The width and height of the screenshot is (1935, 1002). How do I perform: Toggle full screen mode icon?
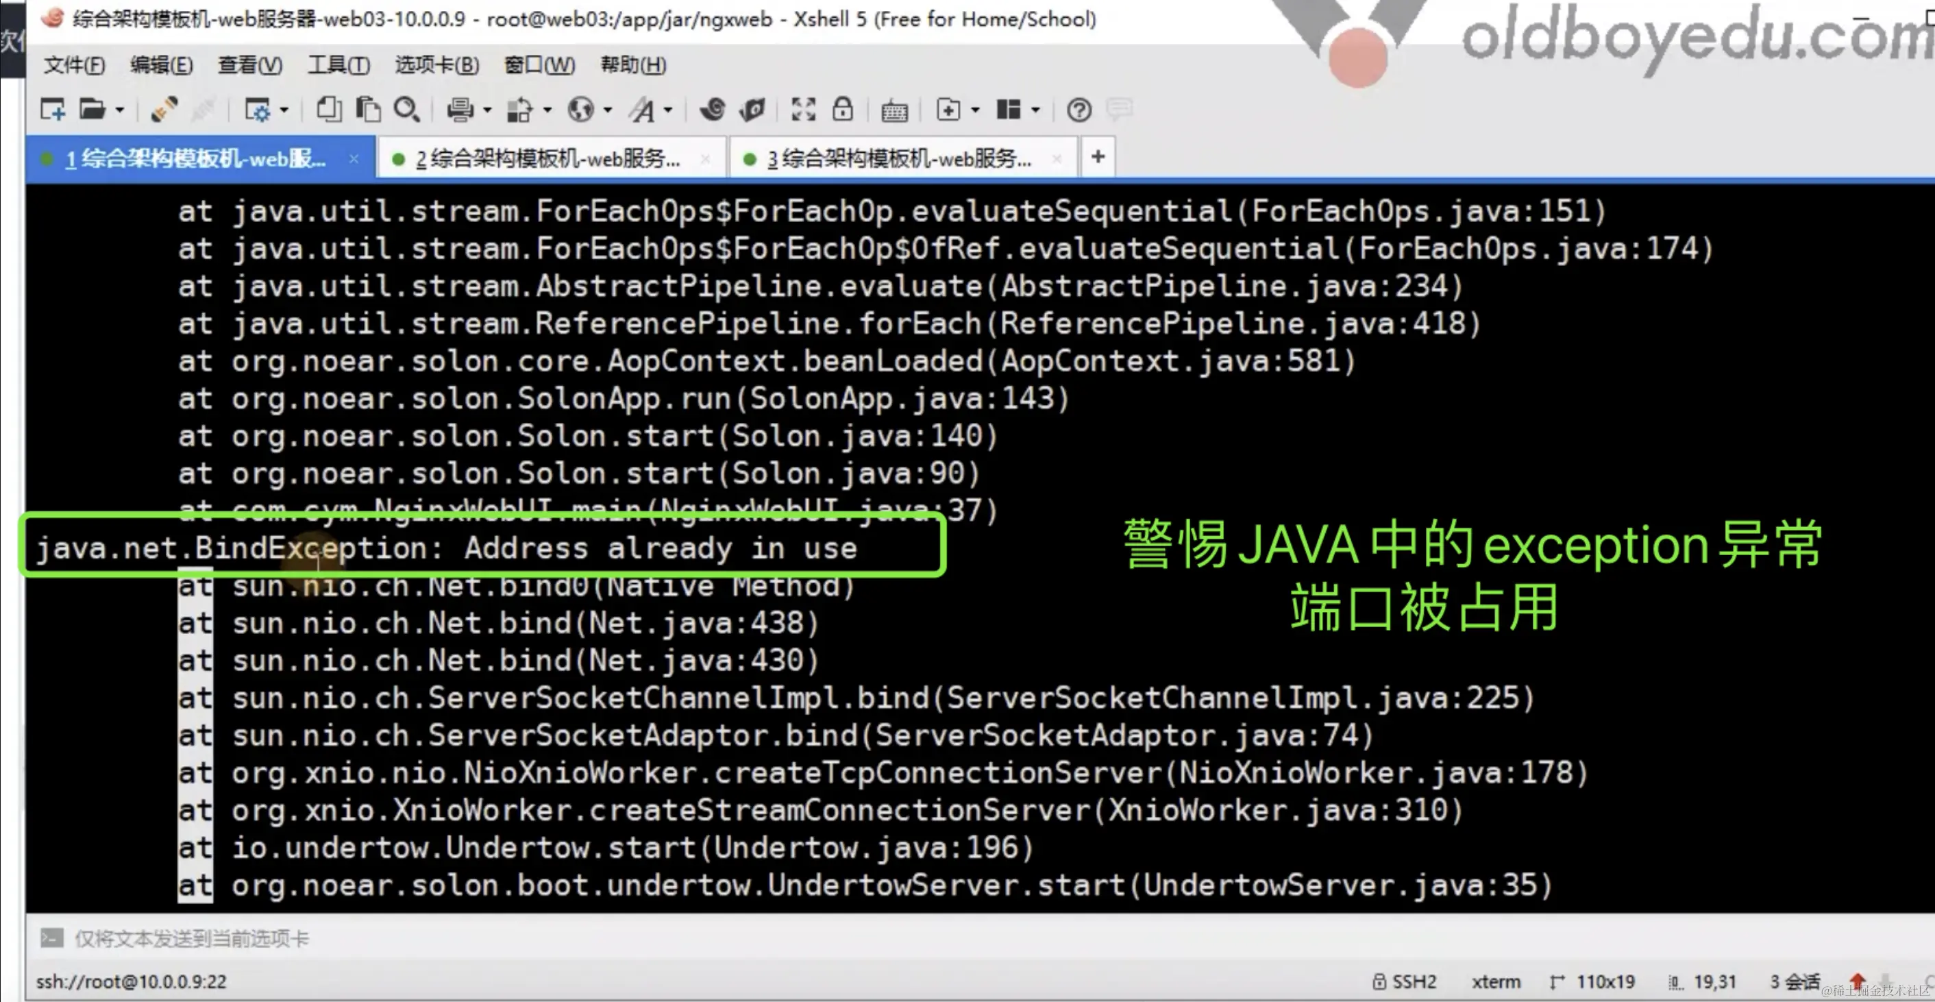coord(803,110)
